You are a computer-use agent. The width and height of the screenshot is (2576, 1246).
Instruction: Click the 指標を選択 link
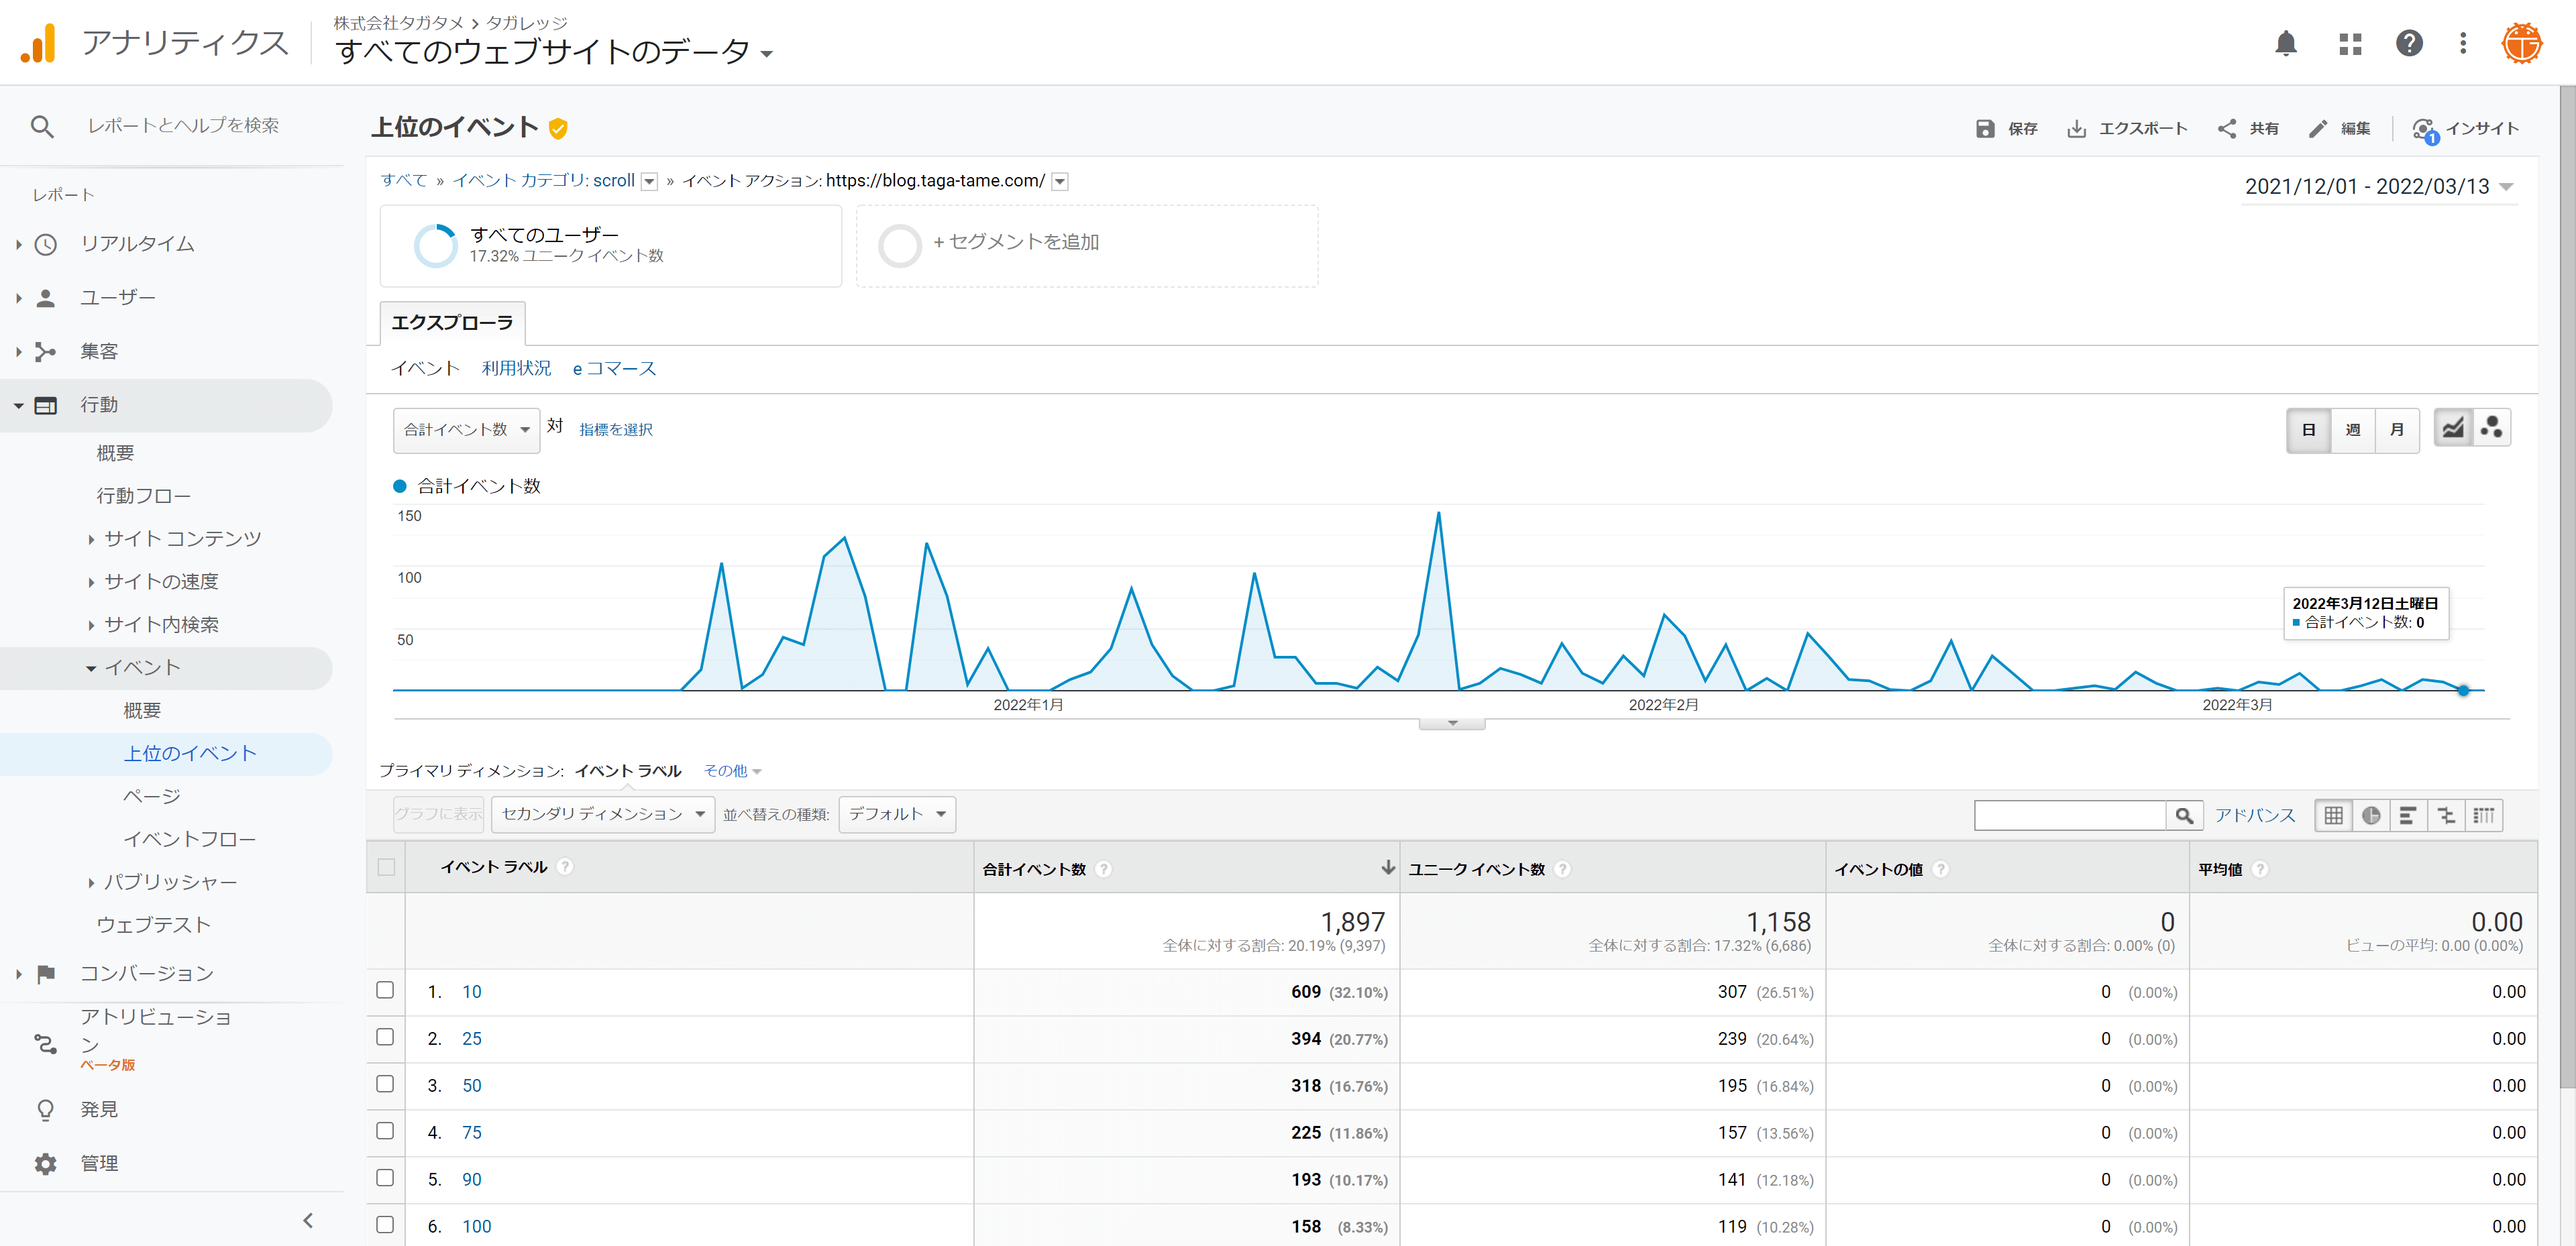pyautogui.click(x=616, y=430)
